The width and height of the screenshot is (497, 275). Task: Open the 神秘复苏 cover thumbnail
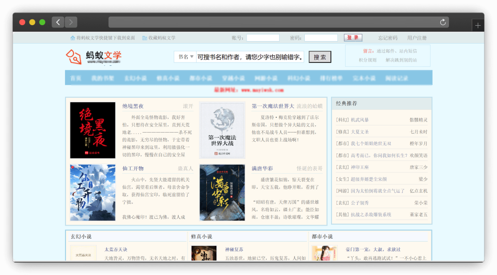[204, 253]
